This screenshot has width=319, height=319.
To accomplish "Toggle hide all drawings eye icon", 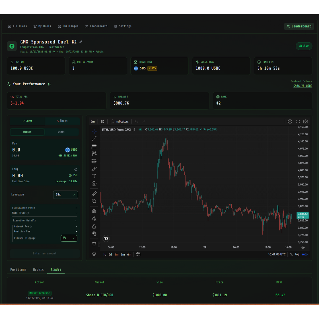I will pos(94,233).
